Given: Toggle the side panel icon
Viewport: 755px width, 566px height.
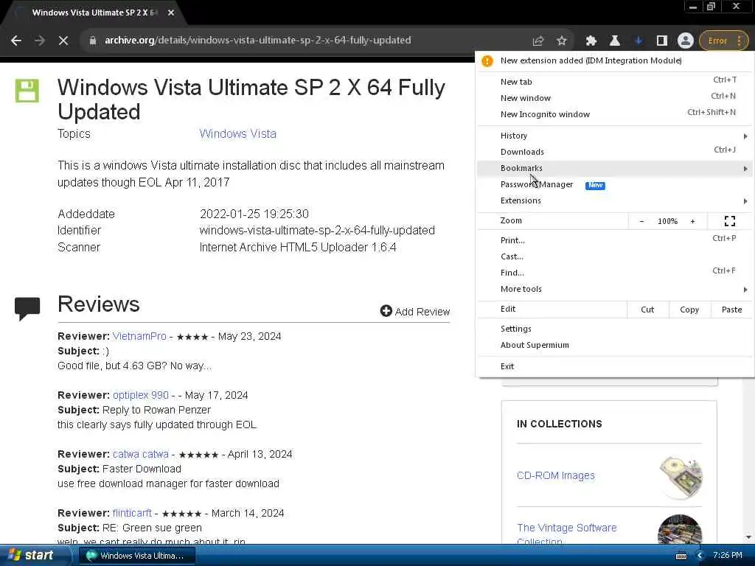Looking at the screenshot, I should (x=661, y=41).
